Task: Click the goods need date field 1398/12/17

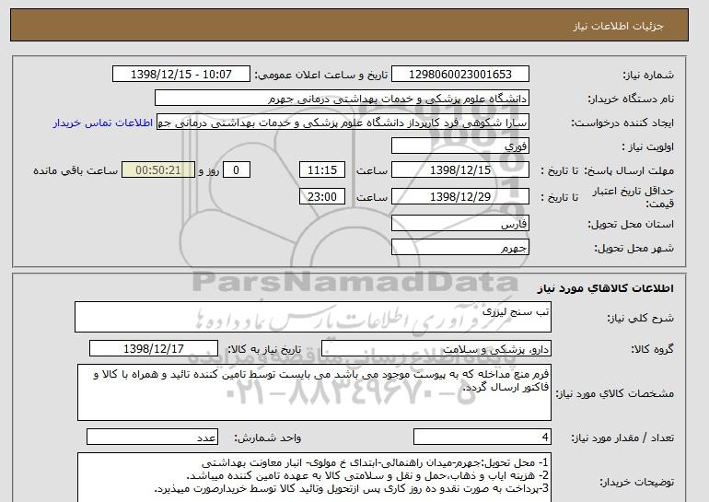Action: [154, 349]
